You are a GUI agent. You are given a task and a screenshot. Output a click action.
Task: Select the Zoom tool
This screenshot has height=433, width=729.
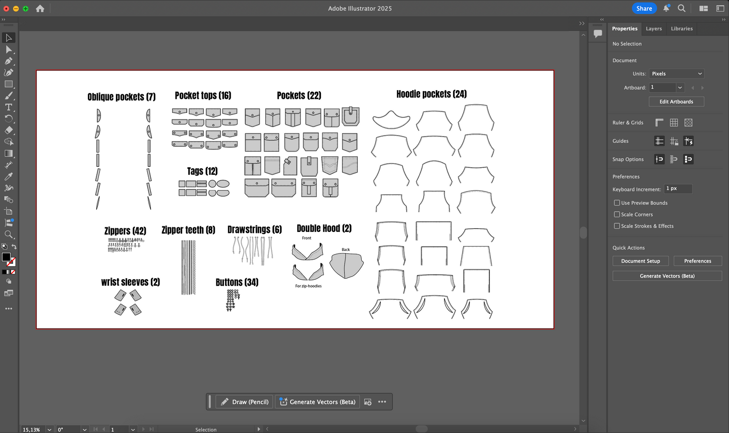(8, 234)
